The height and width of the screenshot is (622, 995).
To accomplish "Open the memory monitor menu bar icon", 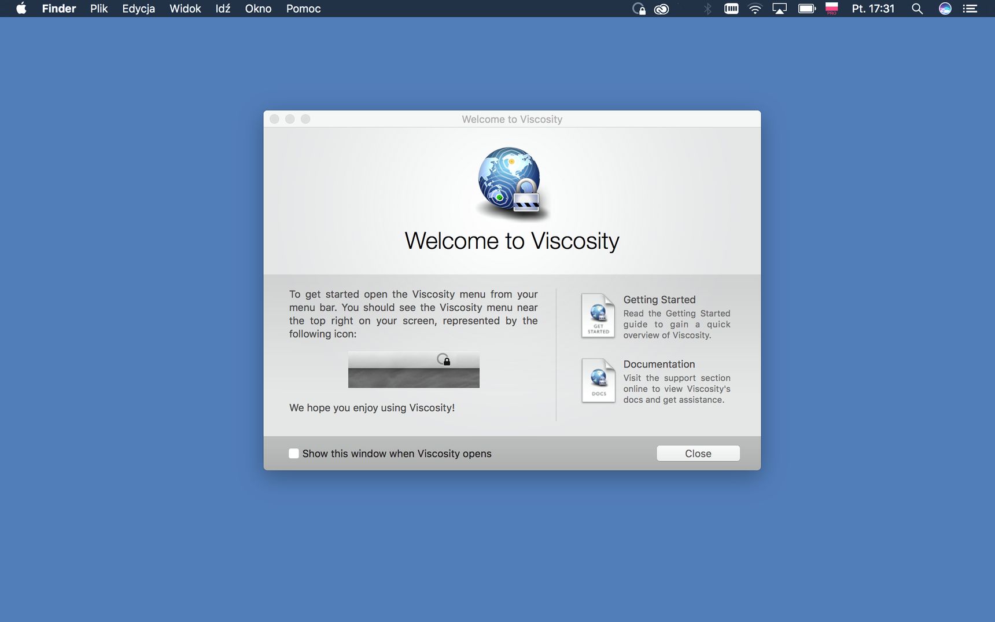I will click(x=731, y=9).
